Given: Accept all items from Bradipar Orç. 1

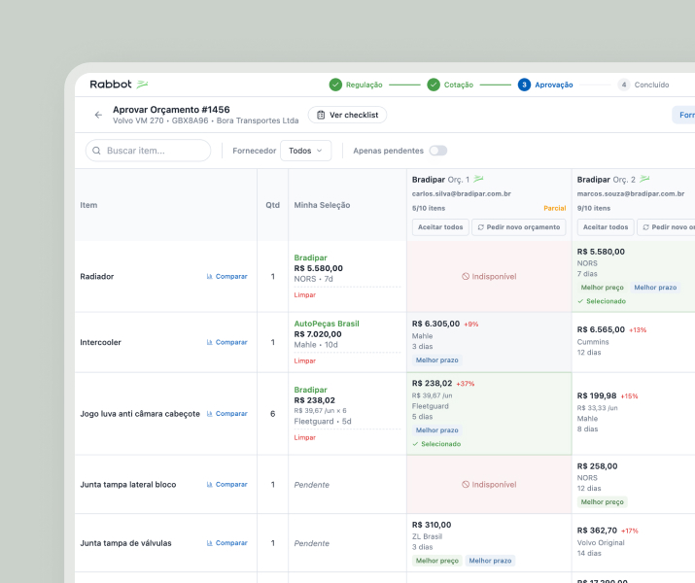Looking at the screenshot, I should 440,227.
